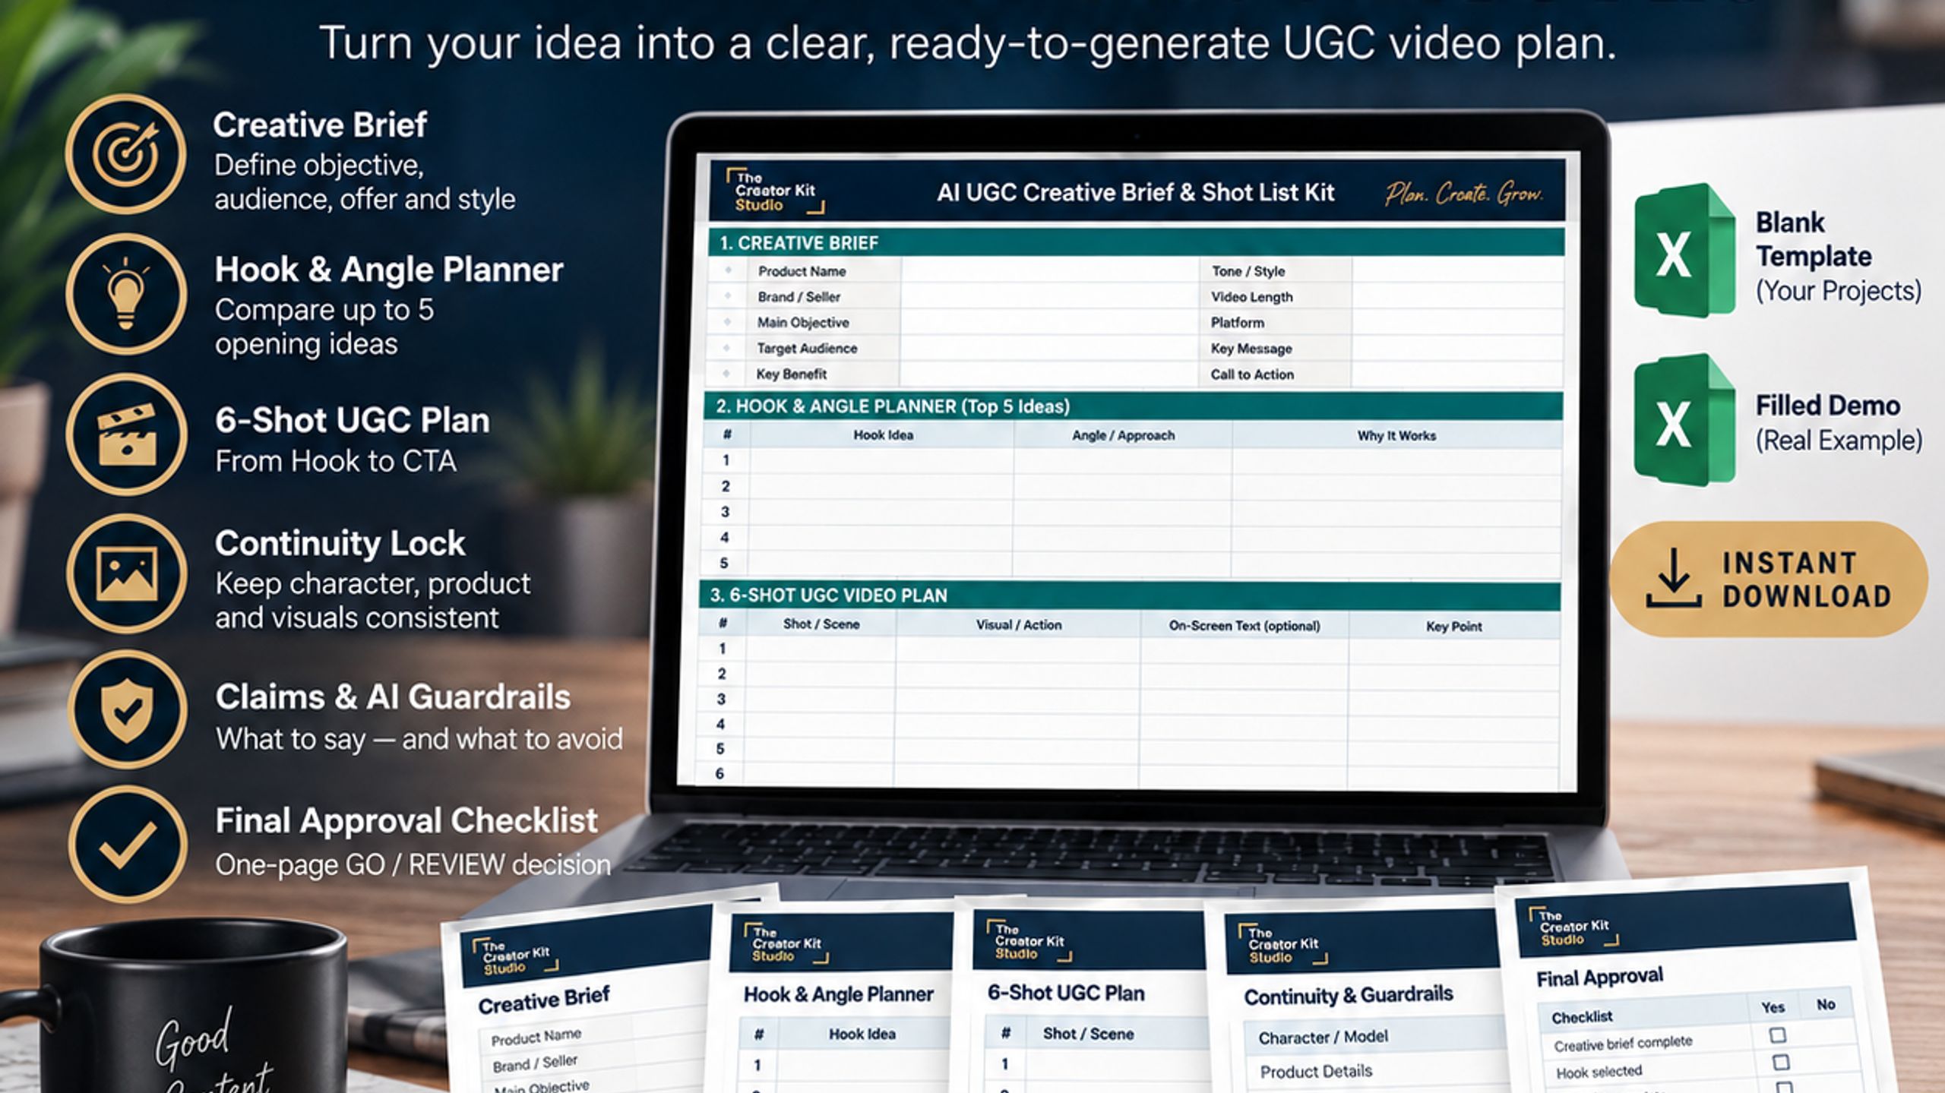Click the Claims & AI Guardrails shield icon
This screenshot has height=1093, width=1945.
point(126,709)
